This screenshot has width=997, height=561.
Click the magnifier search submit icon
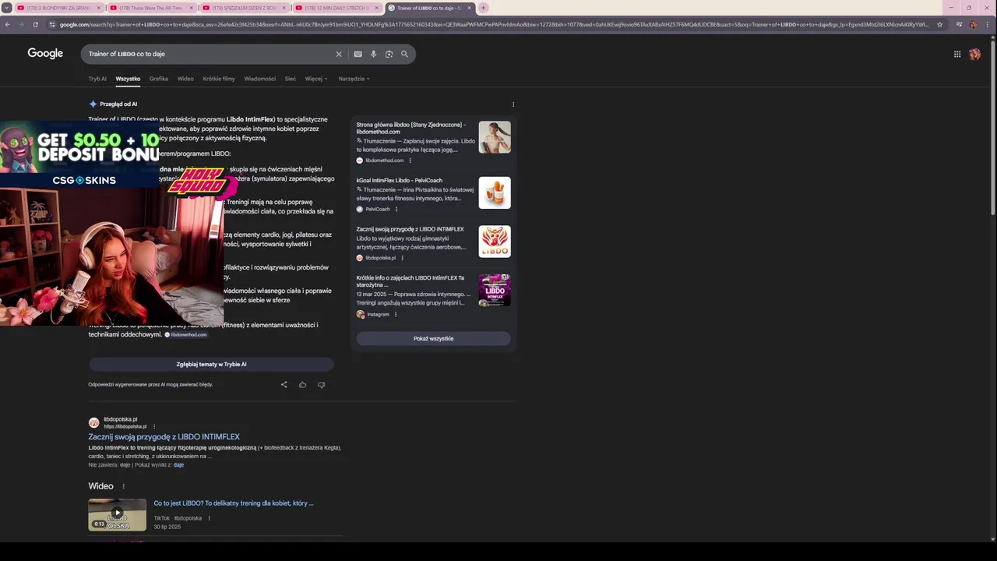(404, 54)
